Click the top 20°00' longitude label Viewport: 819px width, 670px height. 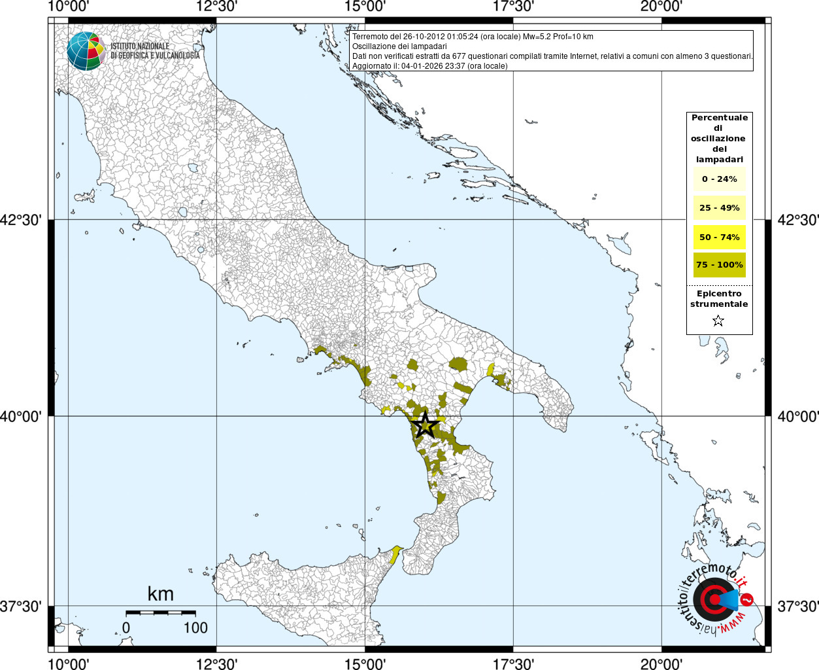pyautogui.click(x=661, y=7)
